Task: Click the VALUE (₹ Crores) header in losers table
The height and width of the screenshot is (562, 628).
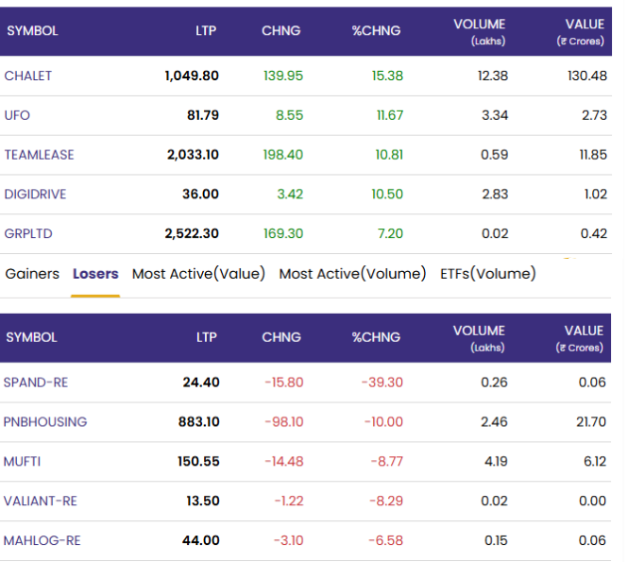Action: 580,338
